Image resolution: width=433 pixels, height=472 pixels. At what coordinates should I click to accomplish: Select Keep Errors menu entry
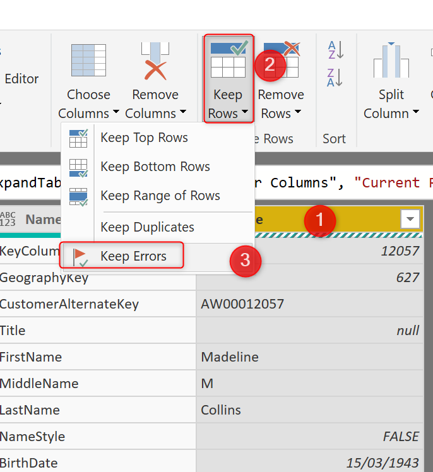point(133,256)
